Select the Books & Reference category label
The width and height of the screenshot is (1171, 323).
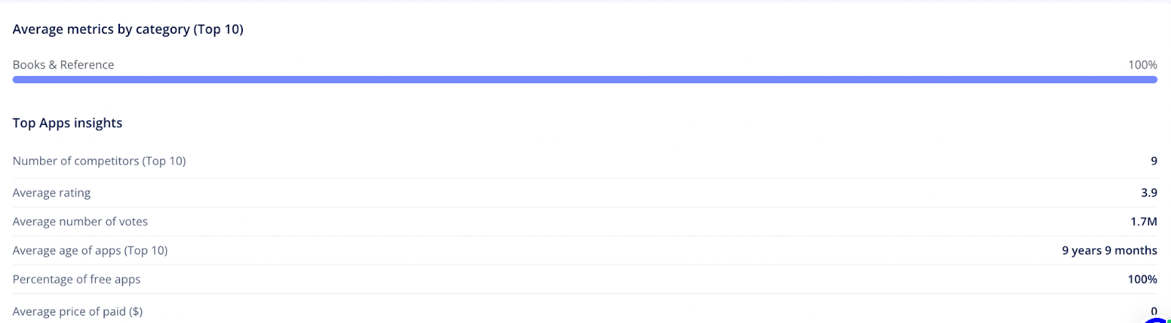(63, 65)
